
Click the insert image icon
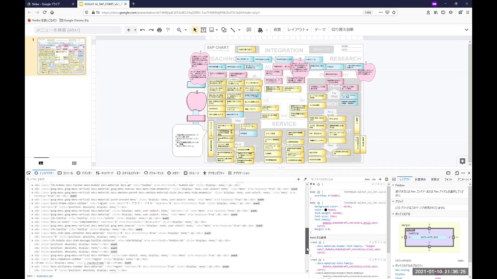[x=212, y=30]
